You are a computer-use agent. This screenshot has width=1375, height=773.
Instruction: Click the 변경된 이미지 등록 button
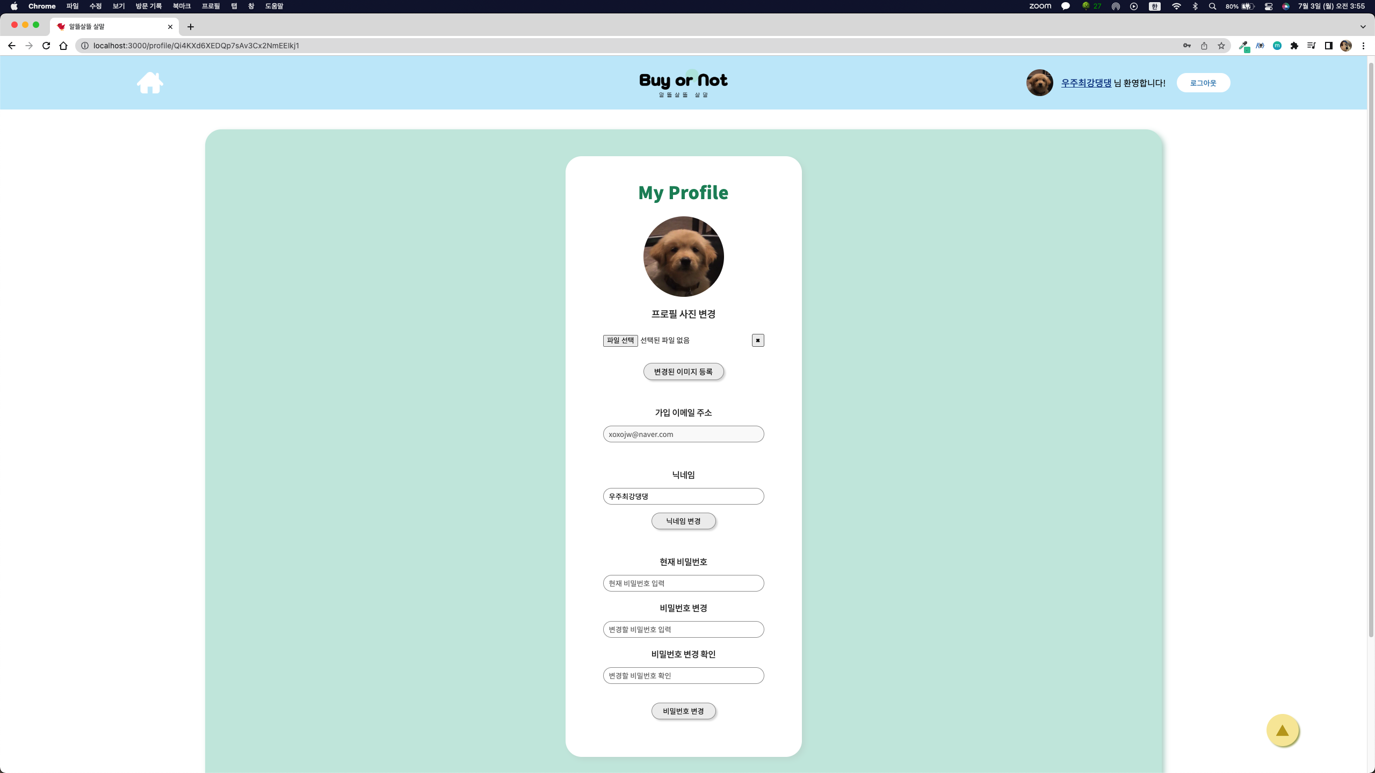[683, 371]
